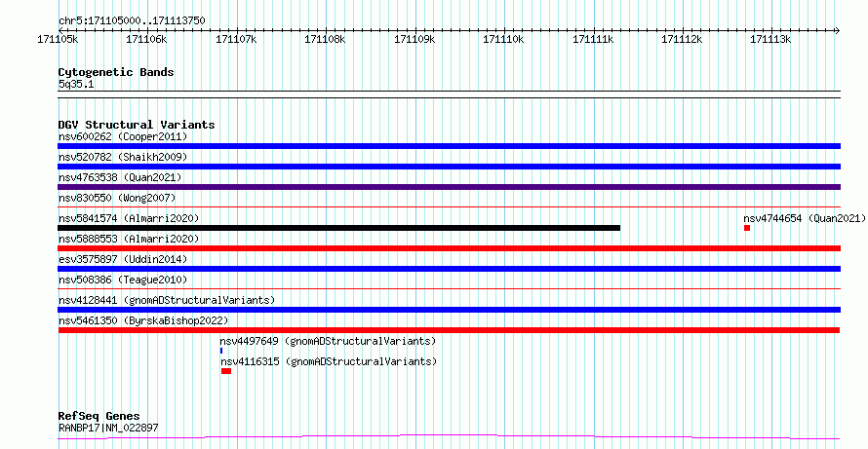868x449 pixels.
Task: Click the nsv600262 (Cooper2011) variant label
Action: coord(123,136)
